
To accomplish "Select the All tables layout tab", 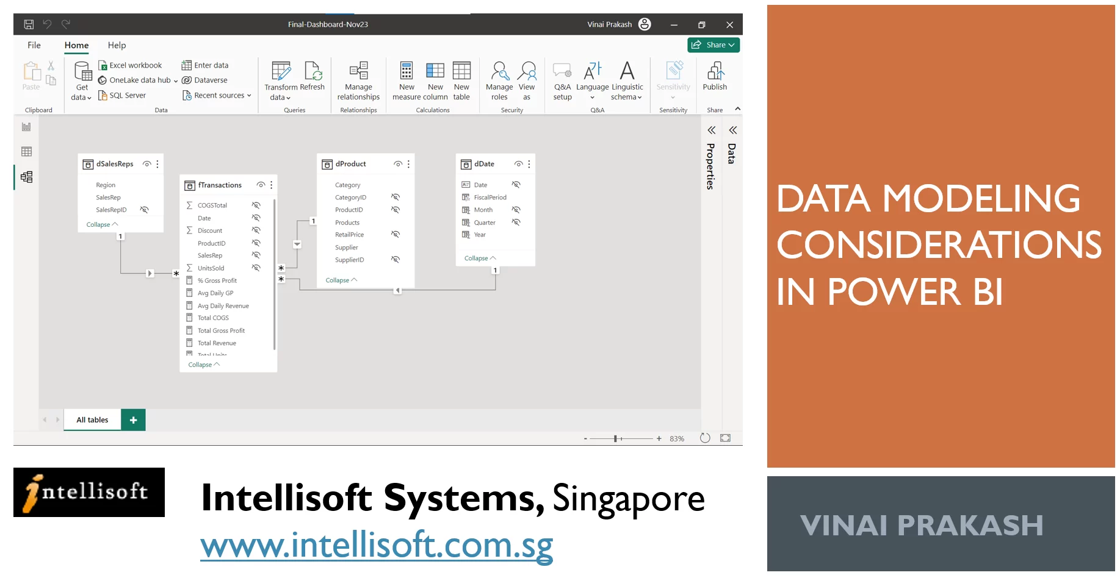I will [92, 420].
